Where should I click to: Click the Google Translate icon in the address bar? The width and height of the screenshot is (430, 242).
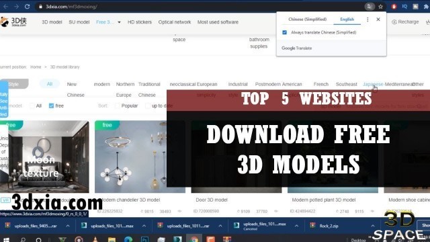tap(369, 7)
